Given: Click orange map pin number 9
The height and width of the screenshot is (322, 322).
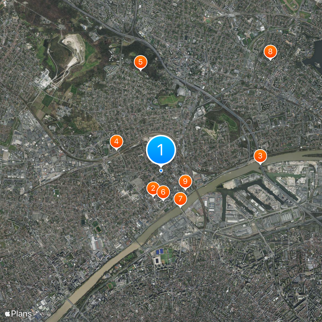Looking at the screenshot, I should 185,182.
